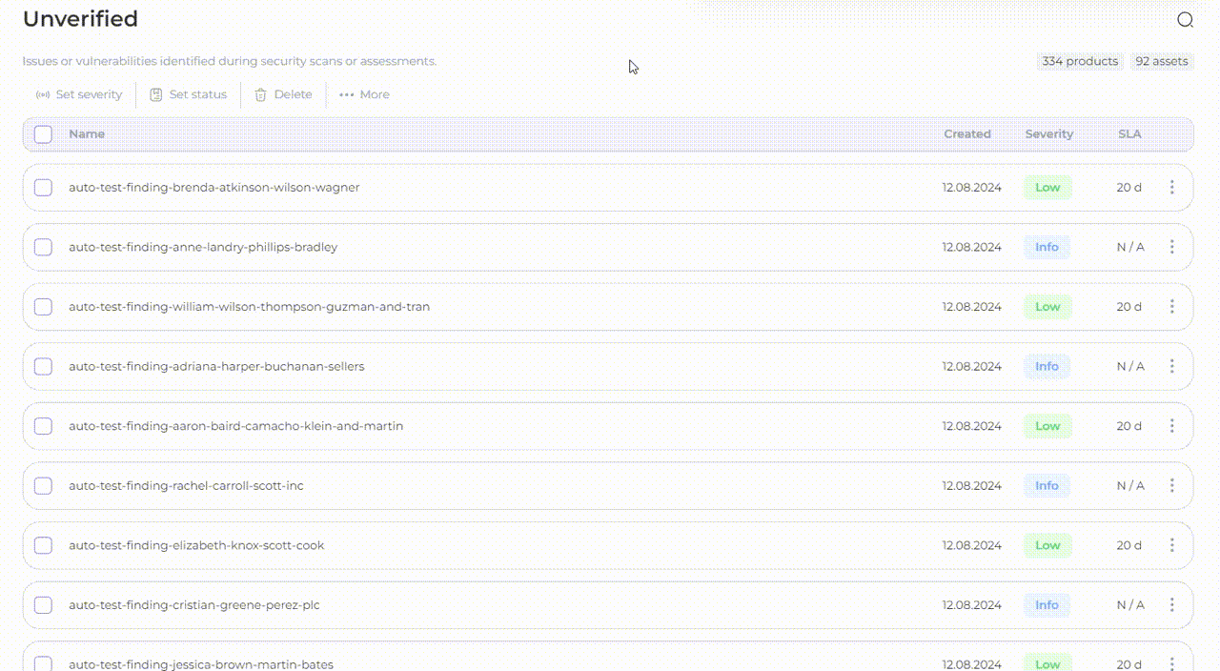Select checkbox for elizabeth-knox-scott-cook finding

43,545
